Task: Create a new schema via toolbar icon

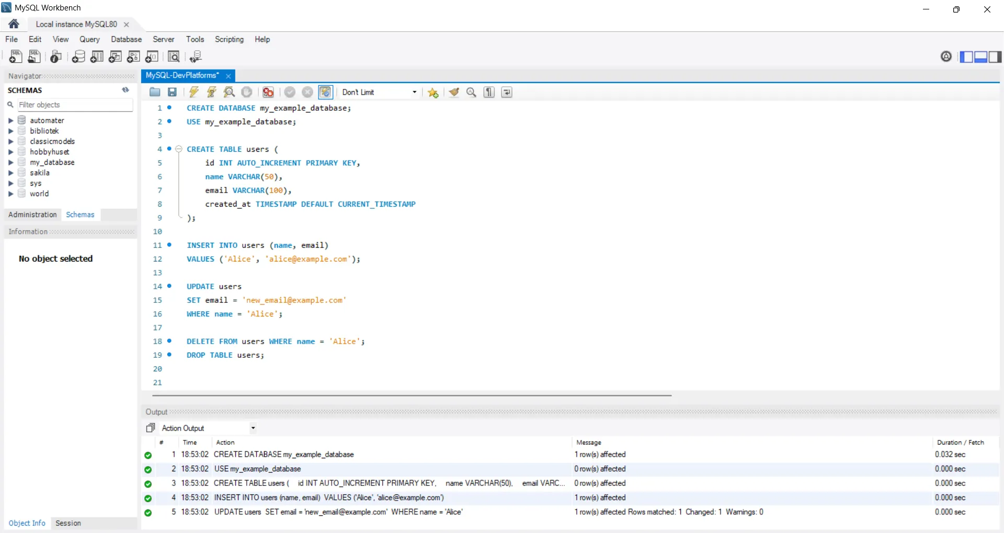Action: [x=78, y=56]
